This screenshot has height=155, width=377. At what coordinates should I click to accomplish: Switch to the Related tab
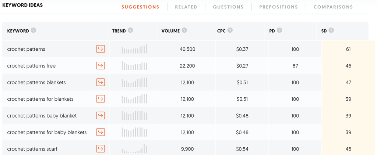(186, 7)
